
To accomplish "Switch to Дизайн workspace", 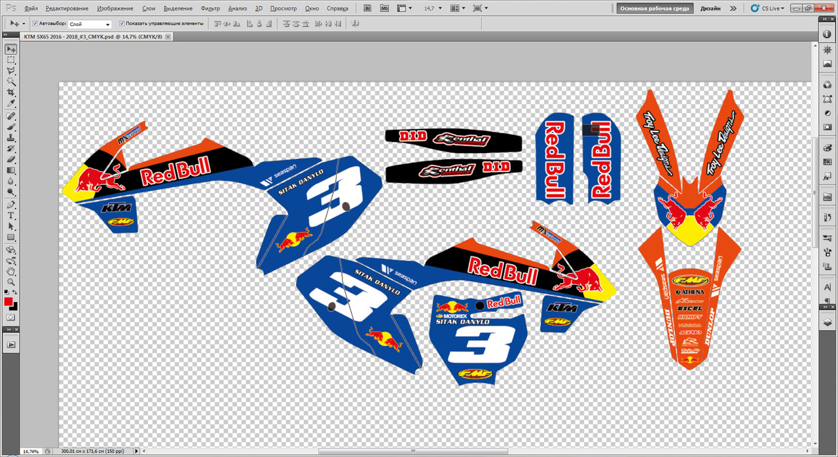I will coord(711,8).
